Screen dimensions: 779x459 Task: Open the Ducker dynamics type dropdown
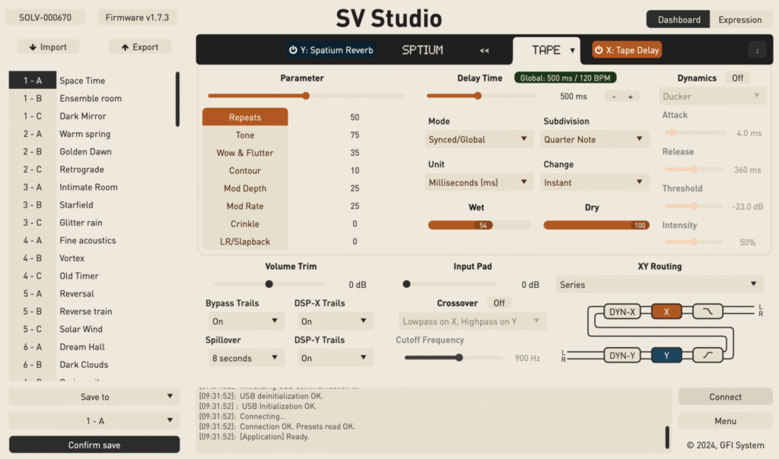point(712,97)
